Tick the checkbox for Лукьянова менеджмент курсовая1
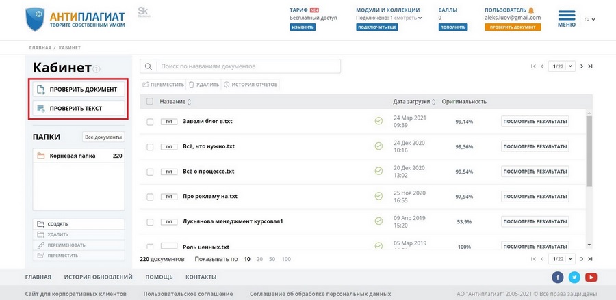Image resolution: width=616 pixels, height=300 pixels. (150, 222)
